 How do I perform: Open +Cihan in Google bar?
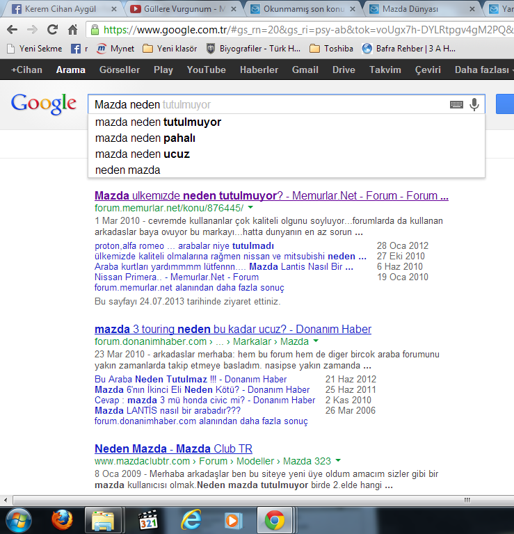(x=26, y=70)
